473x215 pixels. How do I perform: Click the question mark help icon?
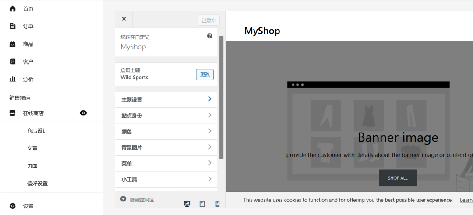(210, 36)
